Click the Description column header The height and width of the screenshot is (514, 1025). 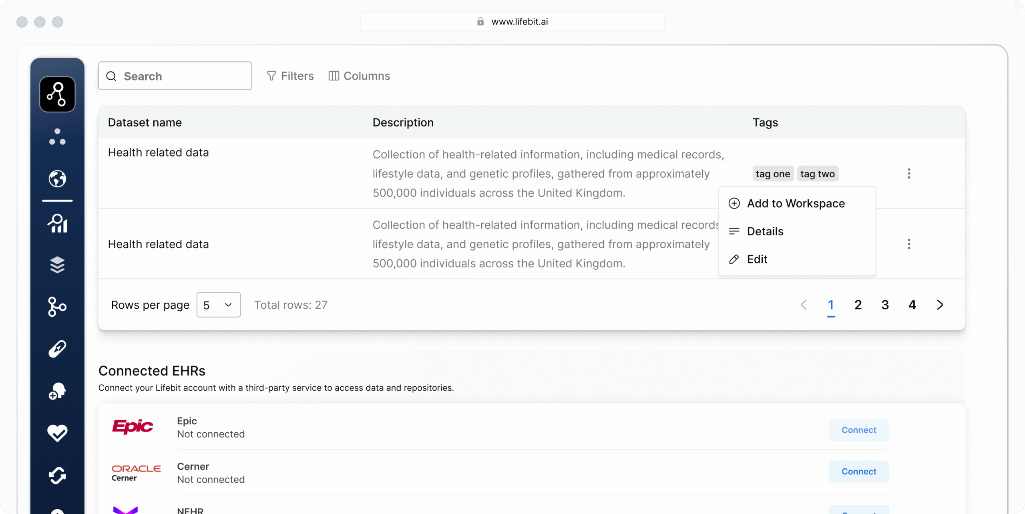click(x=403, y=122)
